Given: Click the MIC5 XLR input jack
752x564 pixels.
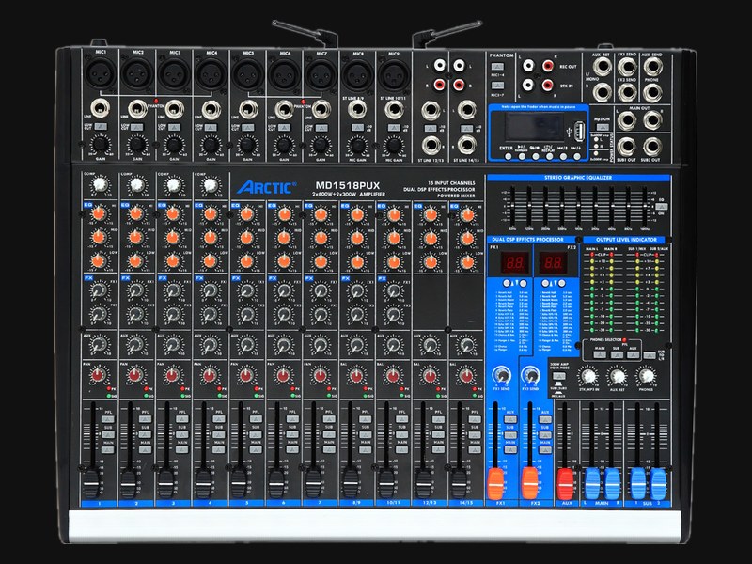Looking at the screenshot, I should pyautogui.click(x=248, y=74).
